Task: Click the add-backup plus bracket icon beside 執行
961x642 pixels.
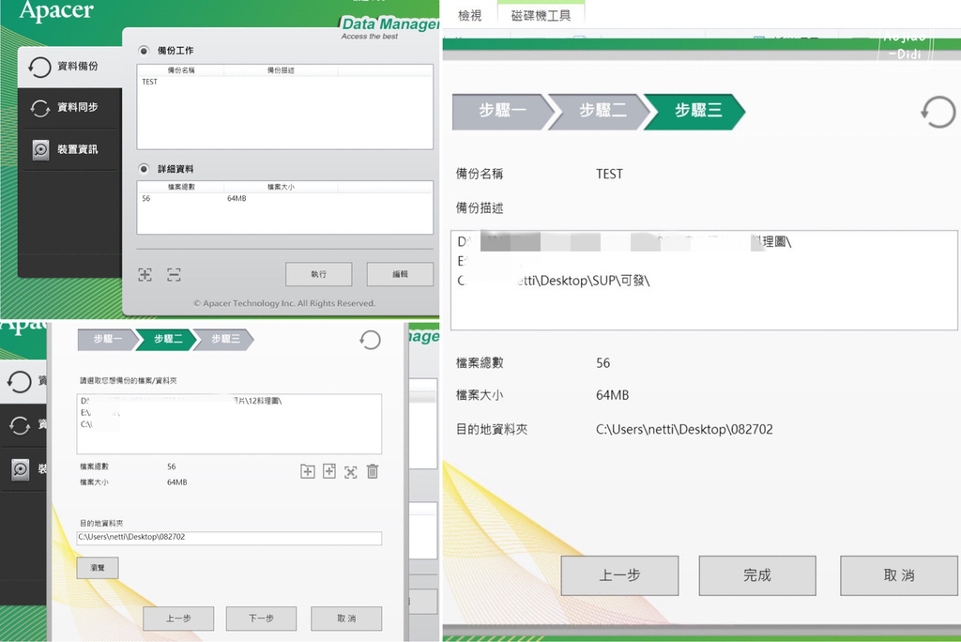Action: pyautogui.click(x=145, y=274)
